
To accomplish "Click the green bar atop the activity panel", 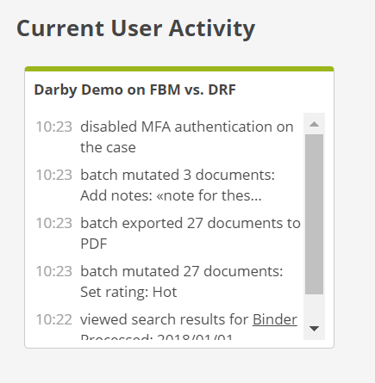I will (179, 69).
